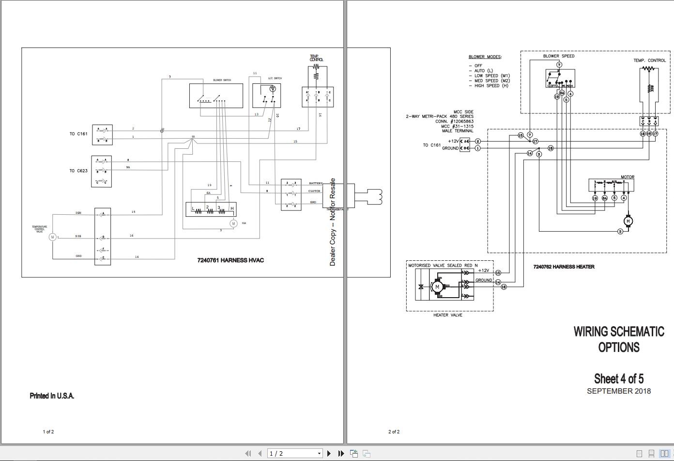
Task: Go to the first page
Action: (x=248, y=453)
